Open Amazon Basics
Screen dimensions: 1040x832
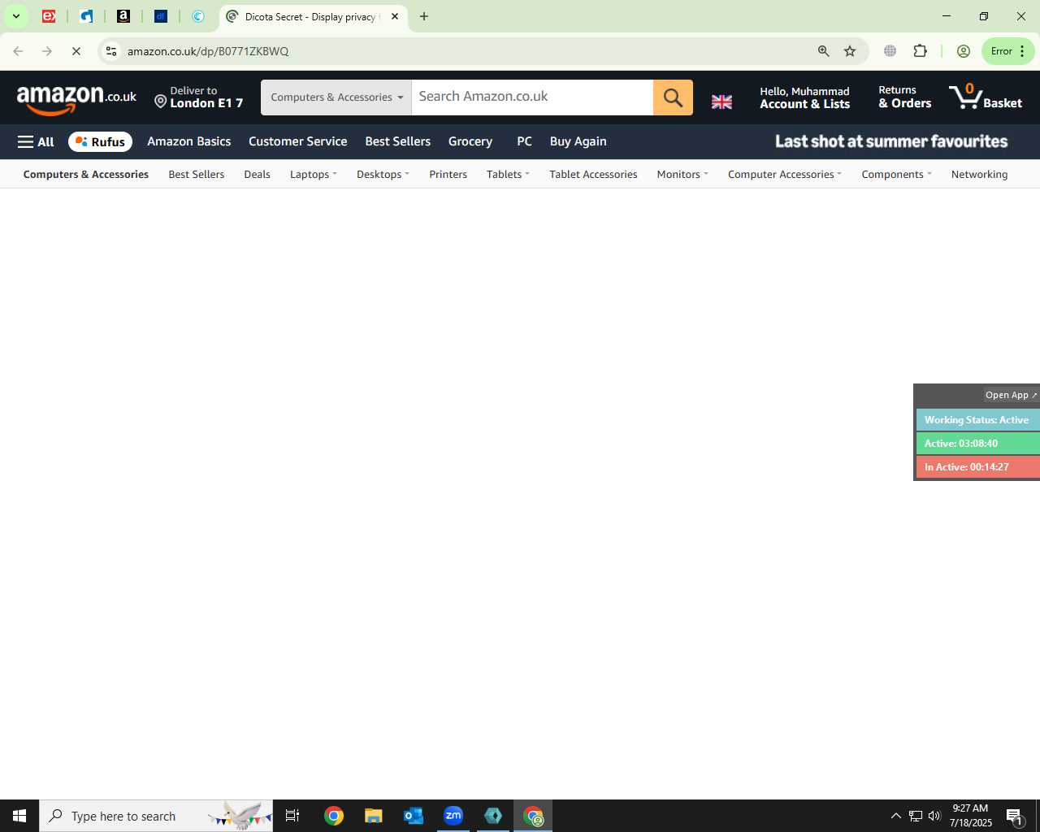[189, 141]
